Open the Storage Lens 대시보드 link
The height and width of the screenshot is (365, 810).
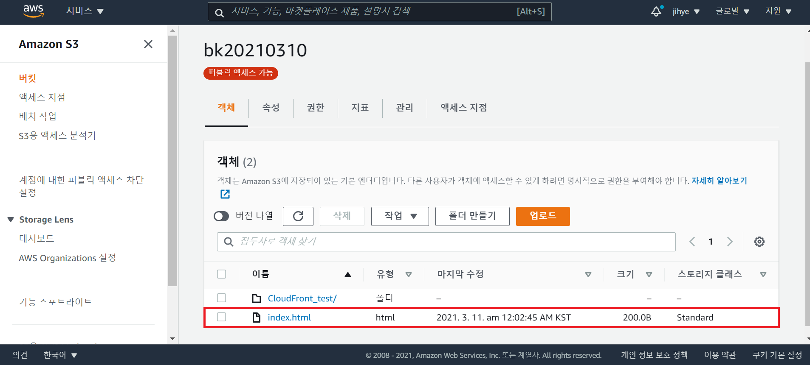point(37,239)
